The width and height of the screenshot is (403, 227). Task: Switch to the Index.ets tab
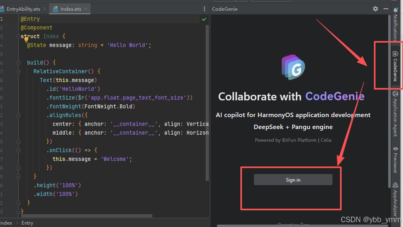71,9
